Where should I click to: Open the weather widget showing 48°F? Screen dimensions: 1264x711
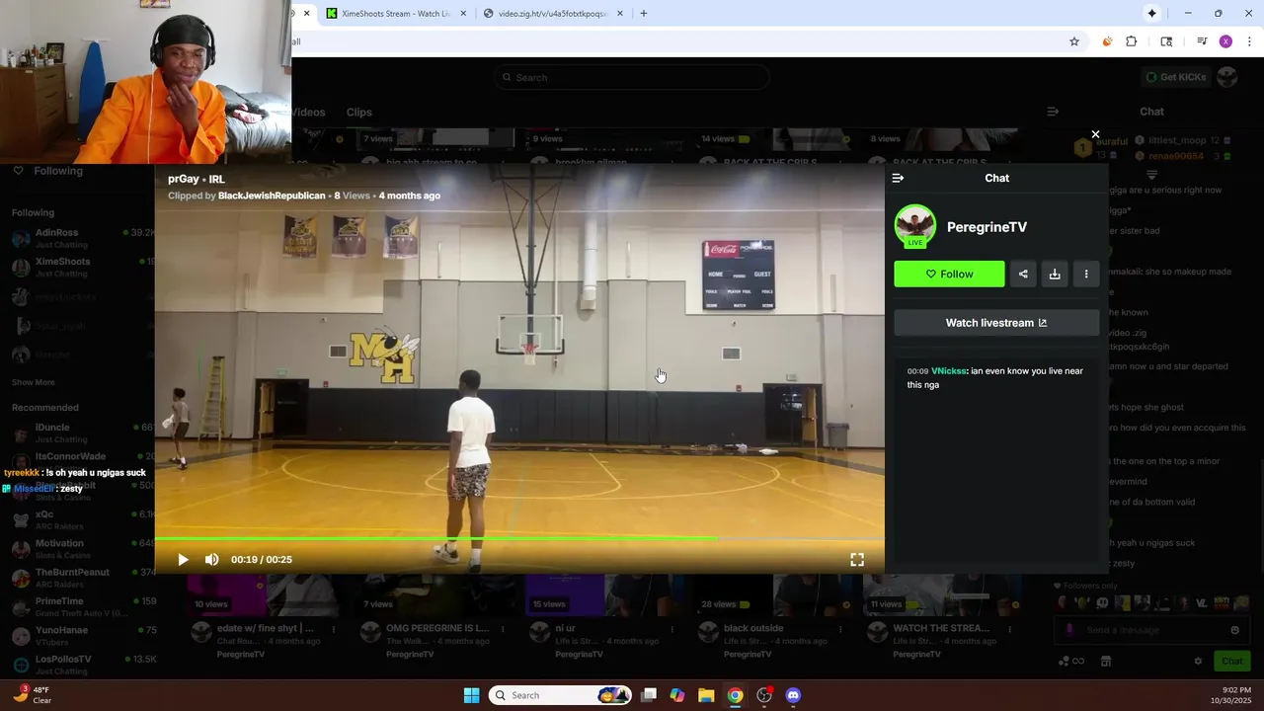pyautogui.click(x=33, y=695)
